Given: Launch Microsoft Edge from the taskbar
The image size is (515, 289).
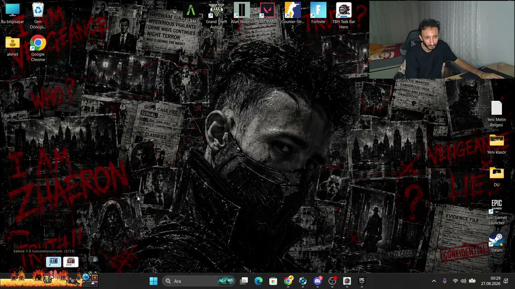Looking at the screenshot, I should pyautogui.click(x=258, y=281).
